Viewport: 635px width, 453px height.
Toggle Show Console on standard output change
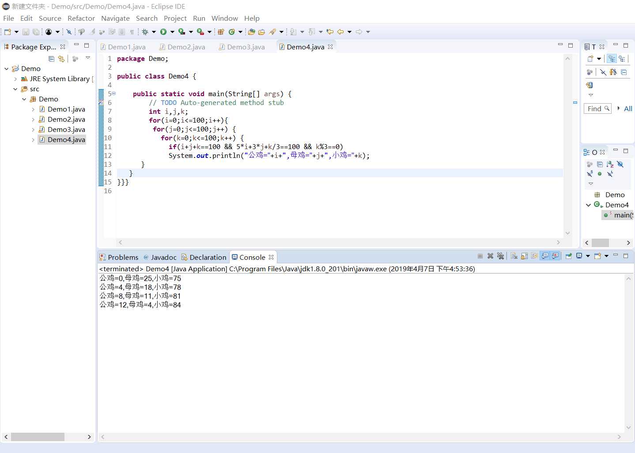[545, 256]
